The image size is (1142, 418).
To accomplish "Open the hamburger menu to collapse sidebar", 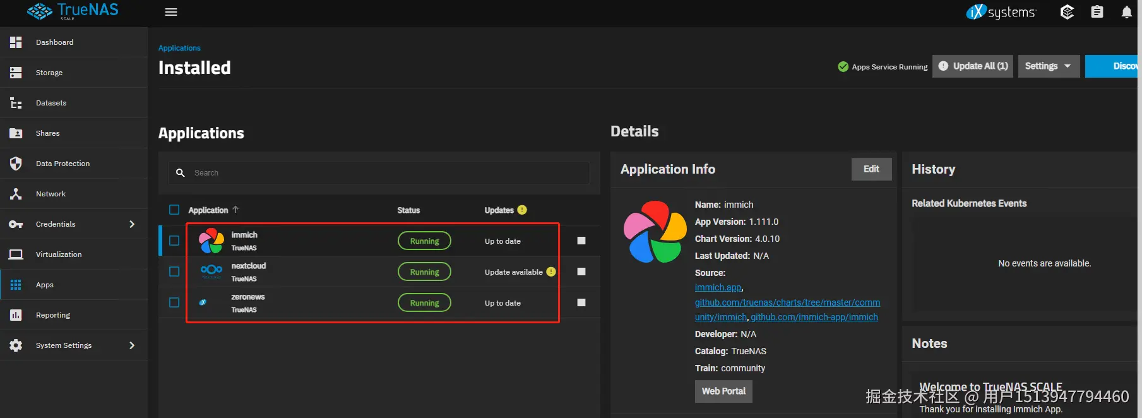I will [x=171, y=12].
